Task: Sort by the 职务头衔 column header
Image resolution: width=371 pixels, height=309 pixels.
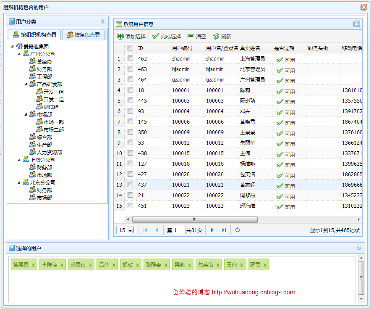Action: pyautogui.click(x=323, y=48)
